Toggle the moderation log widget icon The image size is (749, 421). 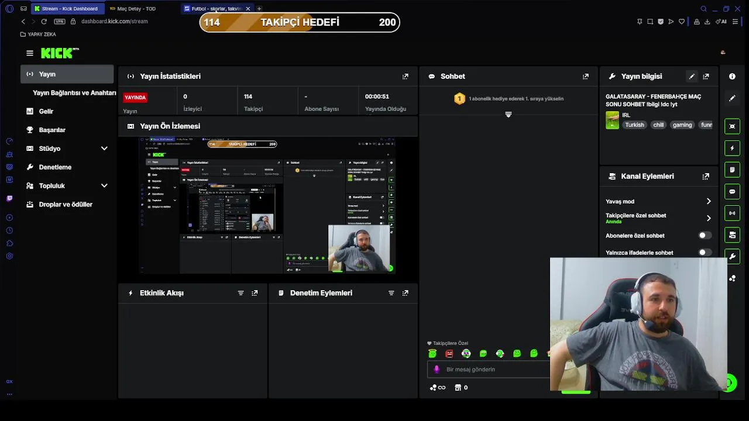coord(732,170)
